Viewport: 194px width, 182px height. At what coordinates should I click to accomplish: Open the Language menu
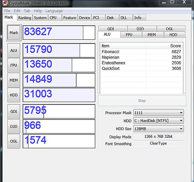(x=54, y=11)
